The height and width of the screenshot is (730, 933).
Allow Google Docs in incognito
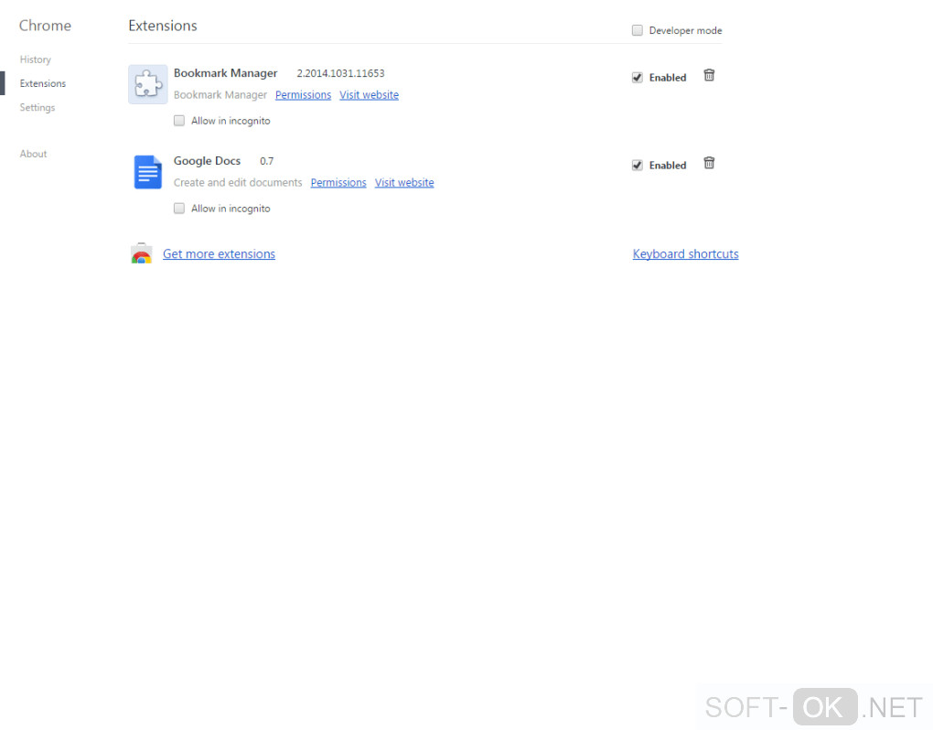coord(179,209)
